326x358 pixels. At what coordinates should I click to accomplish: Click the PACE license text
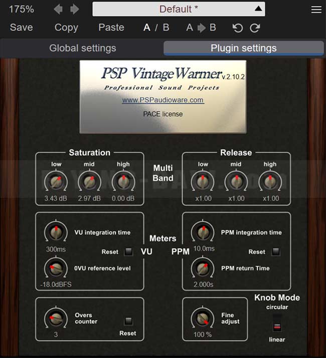[163, 114]
